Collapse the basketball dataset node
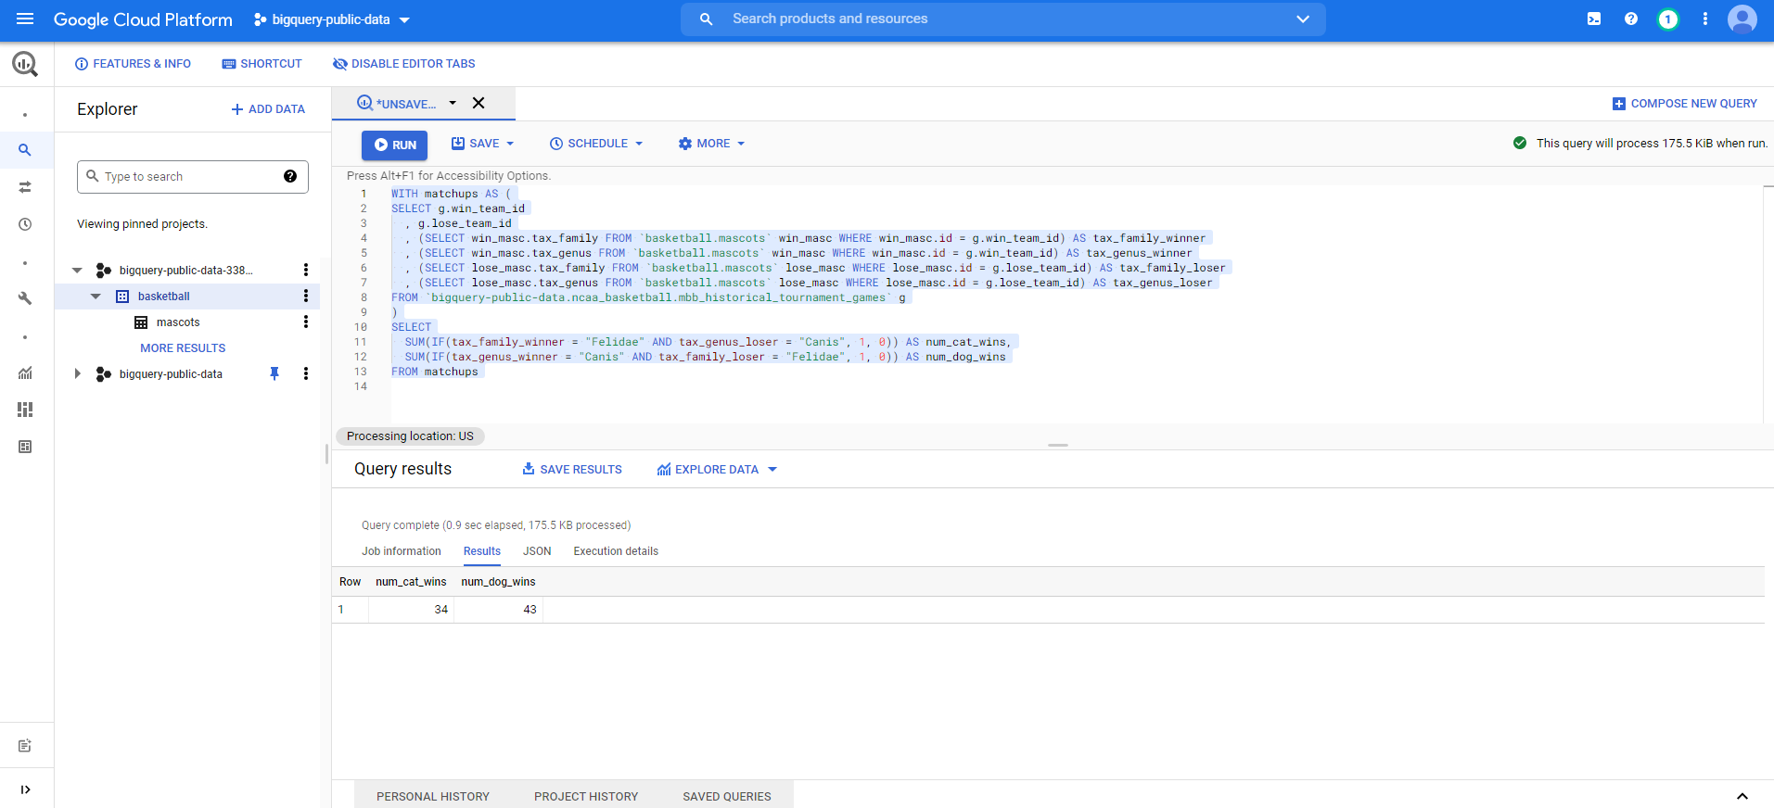Image resolution: width=1774 pixels, height=808 pixels. (96, 297)
